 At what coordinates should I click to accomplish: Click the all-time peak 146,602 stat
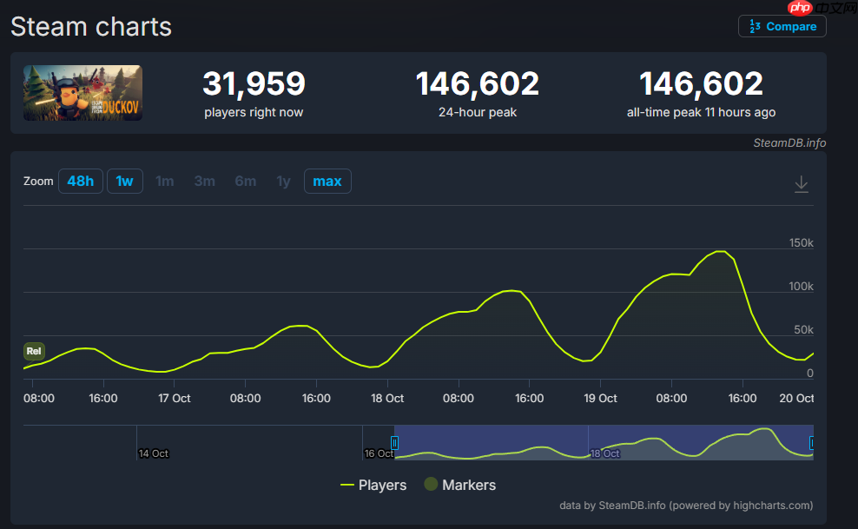pos(701,85)
